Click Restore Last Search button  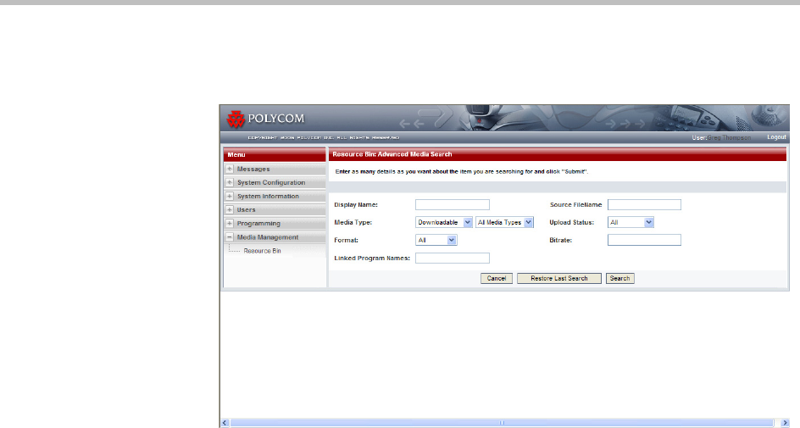tap(559, 279)
